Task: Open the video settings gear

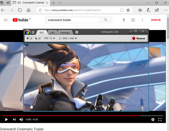Action: (x=153, y=120)
